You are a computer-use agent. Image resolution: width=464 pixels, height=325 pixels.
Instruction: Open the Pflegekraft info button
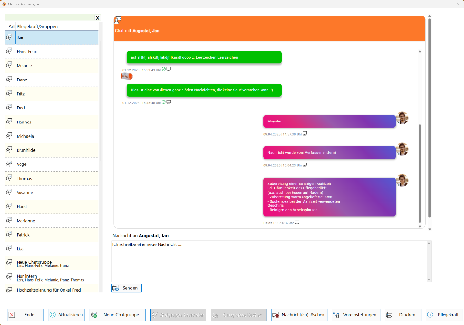pyautogui.click(x=444, y=315)
